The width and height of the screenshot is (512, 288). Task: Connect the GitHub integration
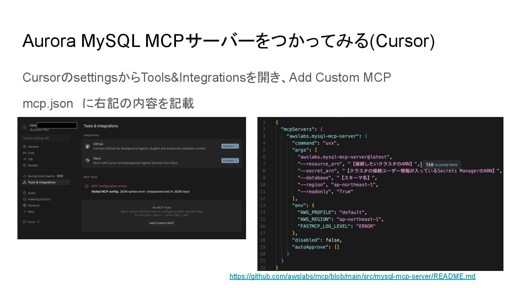pyautogui.click(x=230, y=146)
